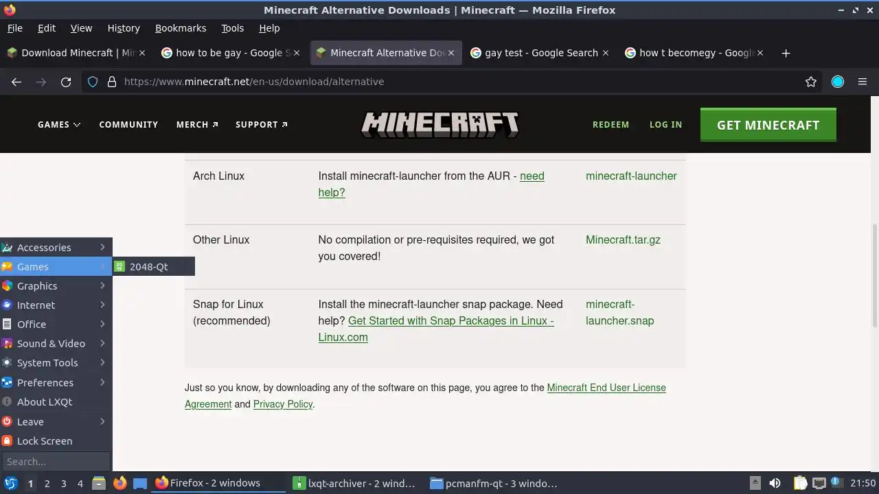Close the 'gay test - Google Search' tab
Image resolution: width=879 pixels, height=494 pixels.
point(605,53)
